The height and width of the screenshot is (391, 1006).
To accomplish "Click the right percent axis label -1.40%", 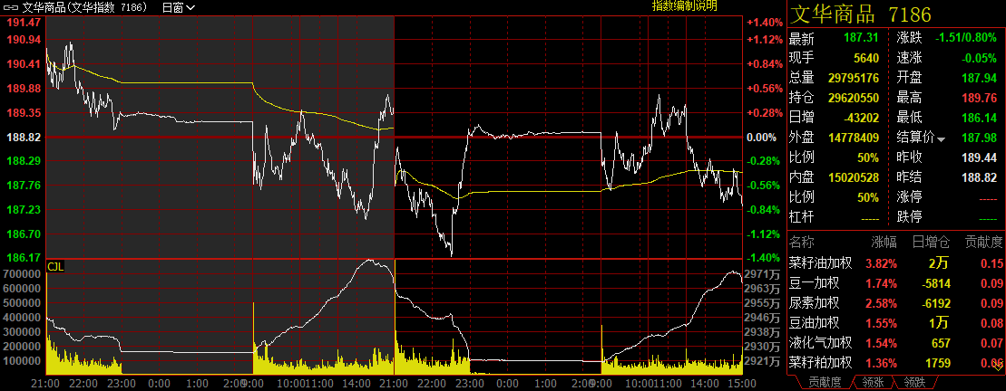I will point(765,257).
